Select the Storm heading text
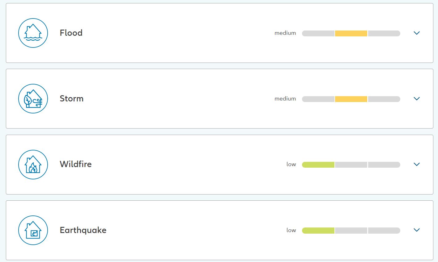Screen dimensions: 438x262 (x=71, y=99)
